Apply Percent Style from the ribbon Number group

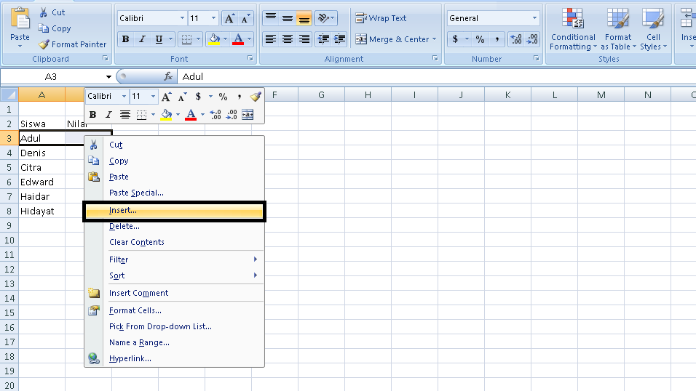[480, 39]
